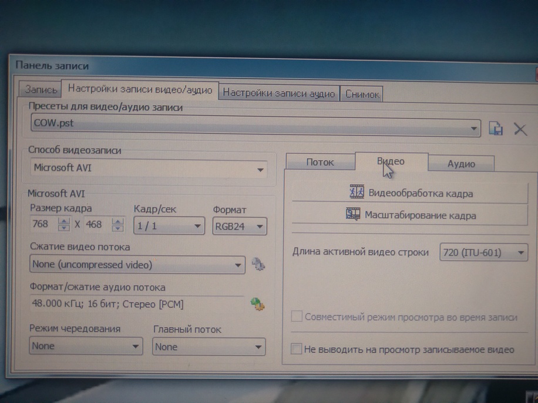
Task: Open video compression codec settings icon
Action: pos(258,264)
